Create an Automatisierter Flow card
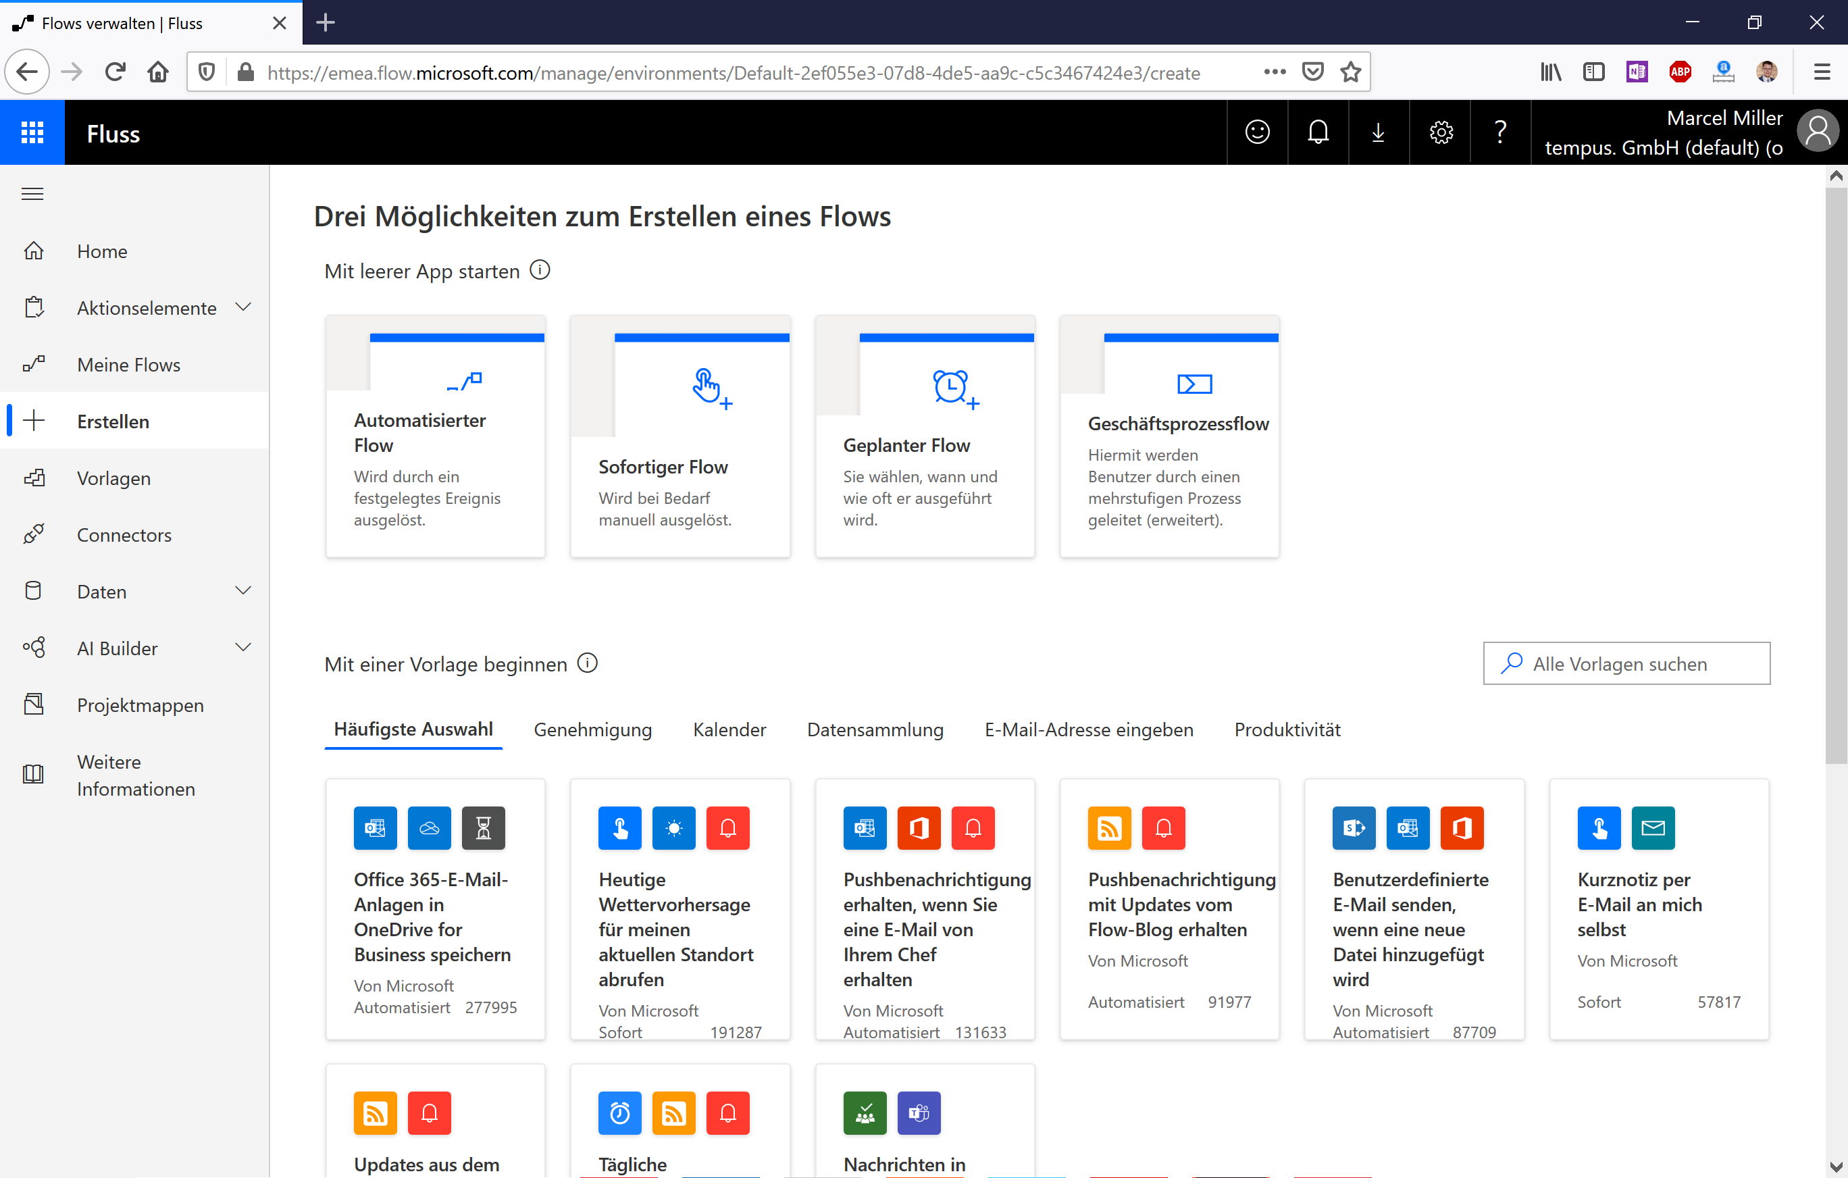1848x1178 pixels. 435,436
